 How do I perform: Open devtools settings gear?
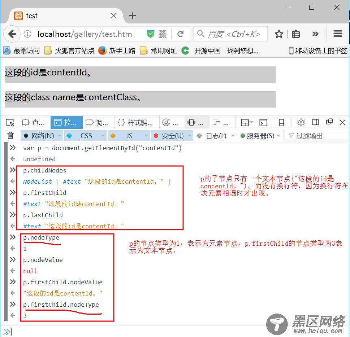click(x=301, y=122)
